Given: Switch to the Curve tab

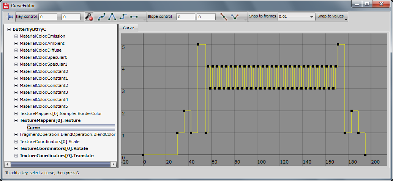Looking at the screenshot, I should (x=128, y=28).
